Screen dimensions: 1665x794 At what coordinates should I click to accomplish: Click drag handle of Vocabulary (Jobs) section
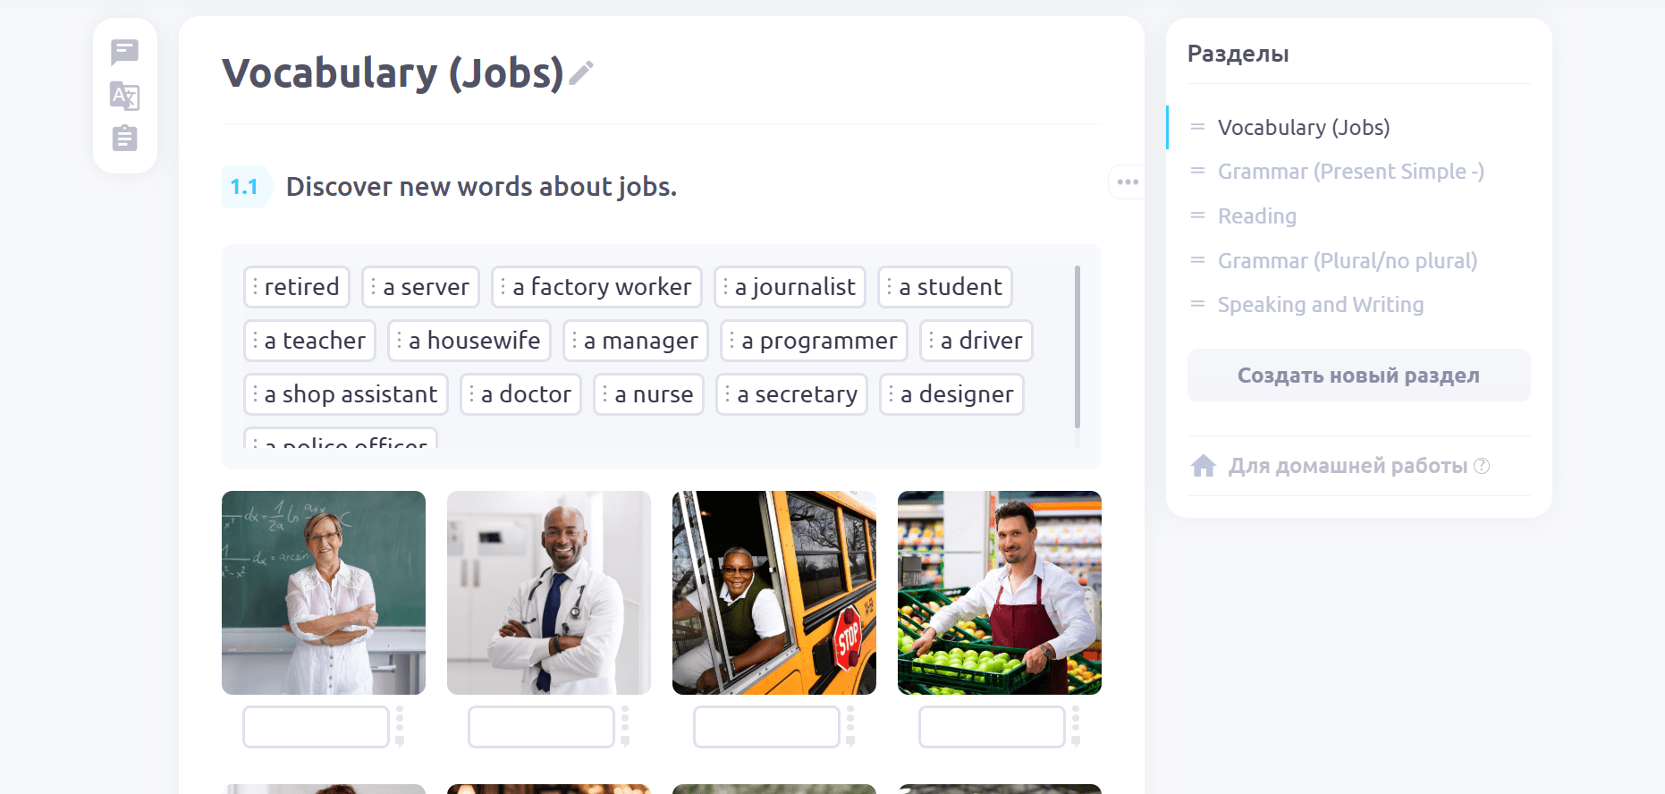(x=1197, y=127)
